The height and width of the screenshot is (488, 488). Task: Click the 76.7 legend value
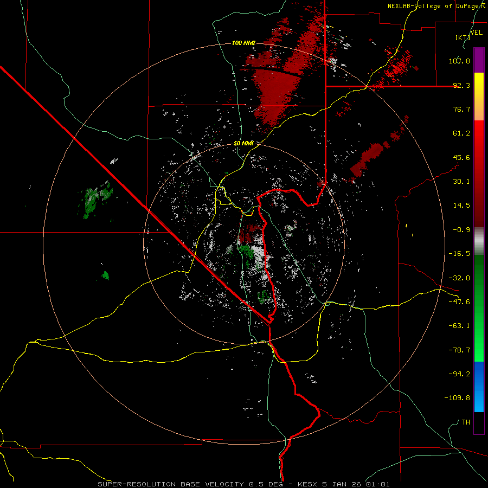coord(461,109)
